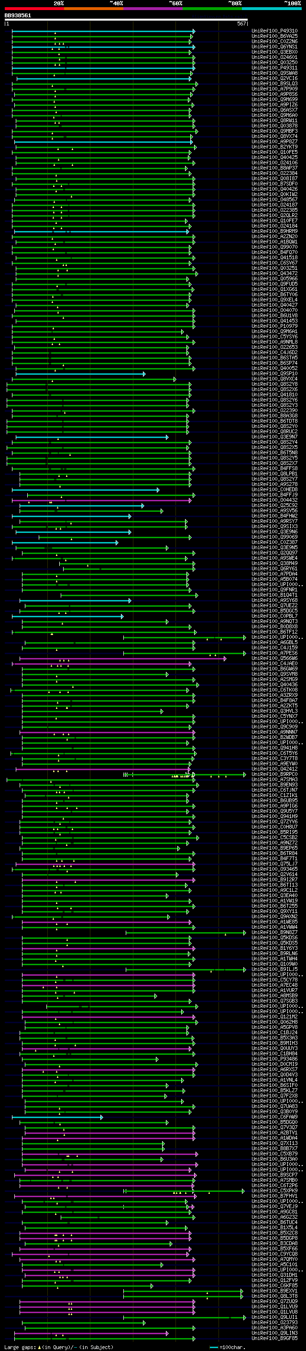Open the UniRef100_B9EXV1 hit label
This screenshot has width=306, height=1351.
(x=274, y=1291)
